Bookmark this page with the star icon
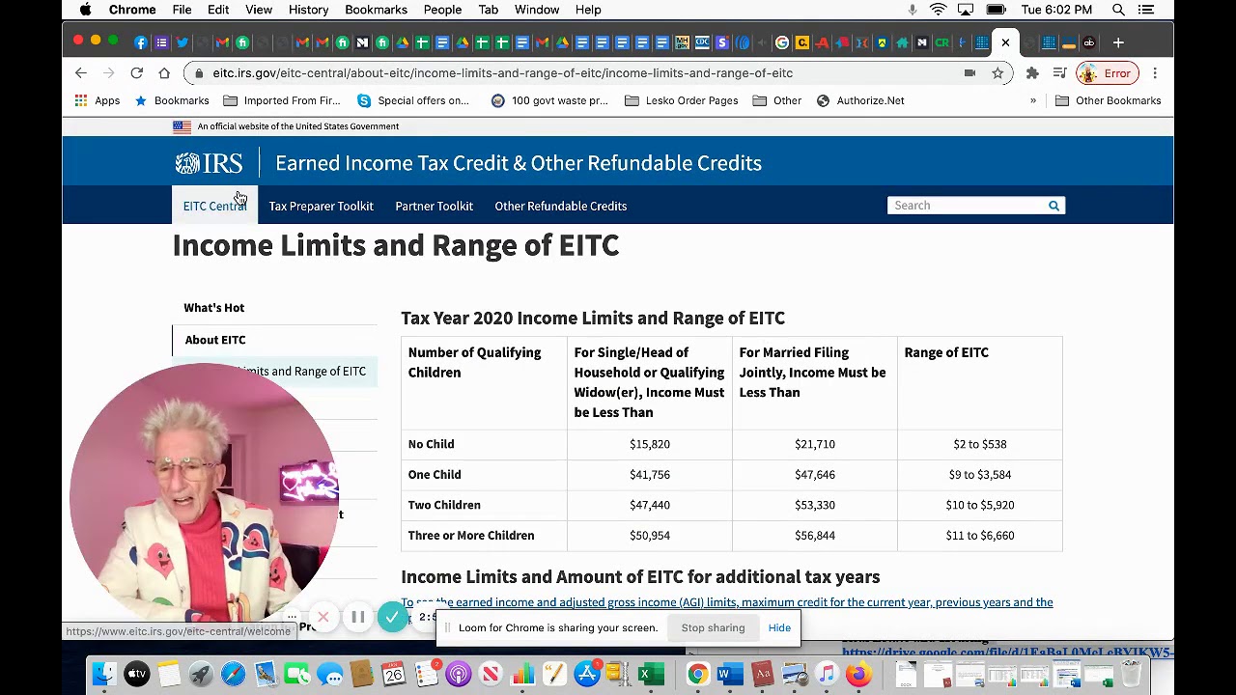 [997, 73]
